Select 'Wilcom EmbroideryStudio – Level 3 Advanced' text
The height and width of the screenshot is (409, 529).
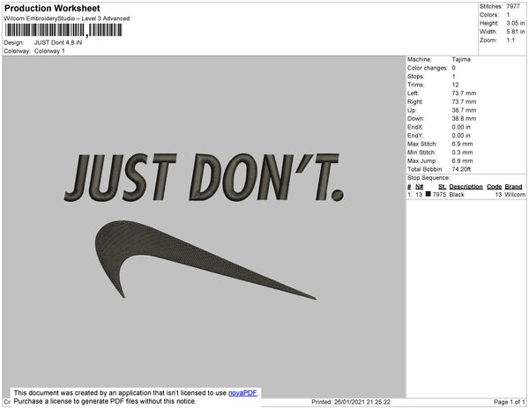67,19
